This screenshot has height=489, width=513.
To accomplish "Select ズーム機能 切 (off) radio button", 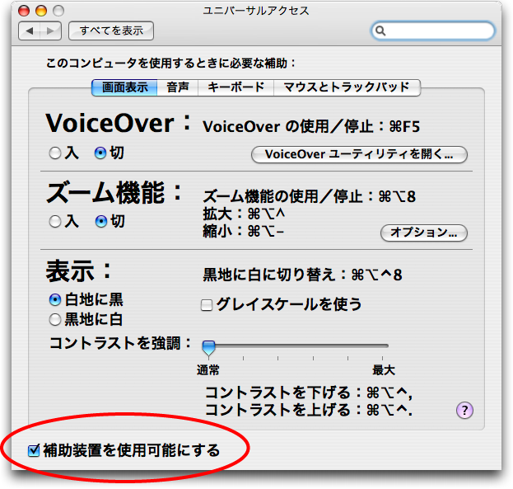I will (x=100, y=221).
